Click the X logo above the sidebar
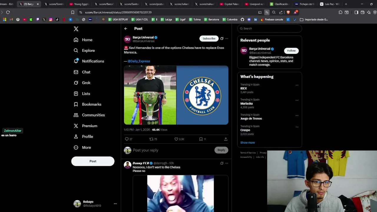Screen dimensions: 377x212 (x=76, y=29)
